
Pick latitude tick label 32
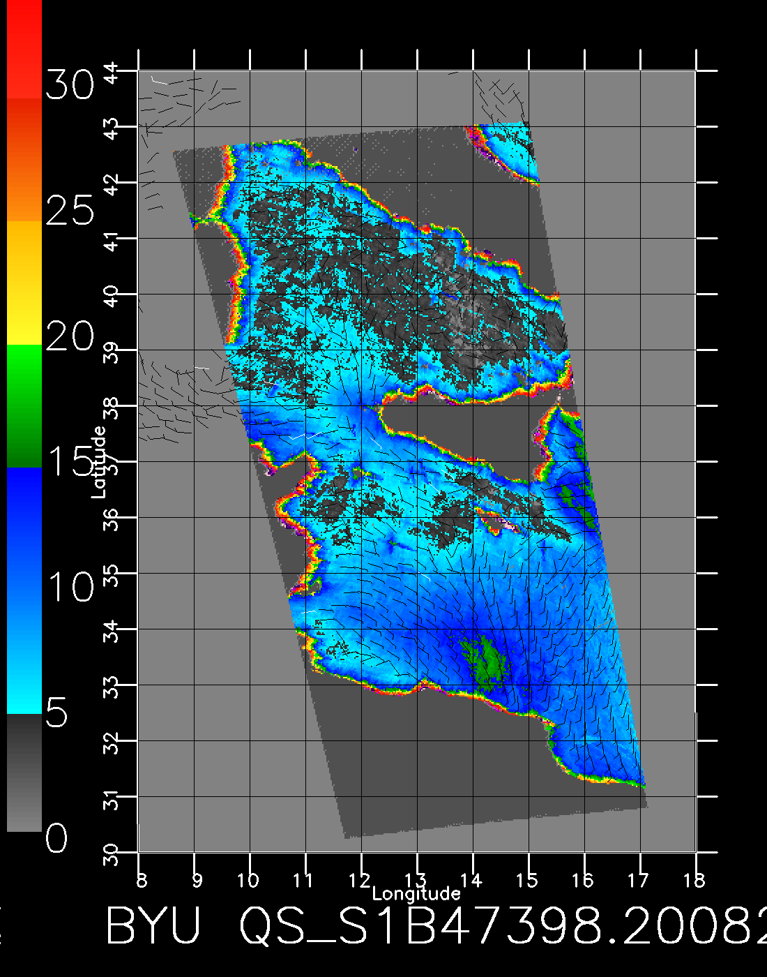(x=112, y=742)
